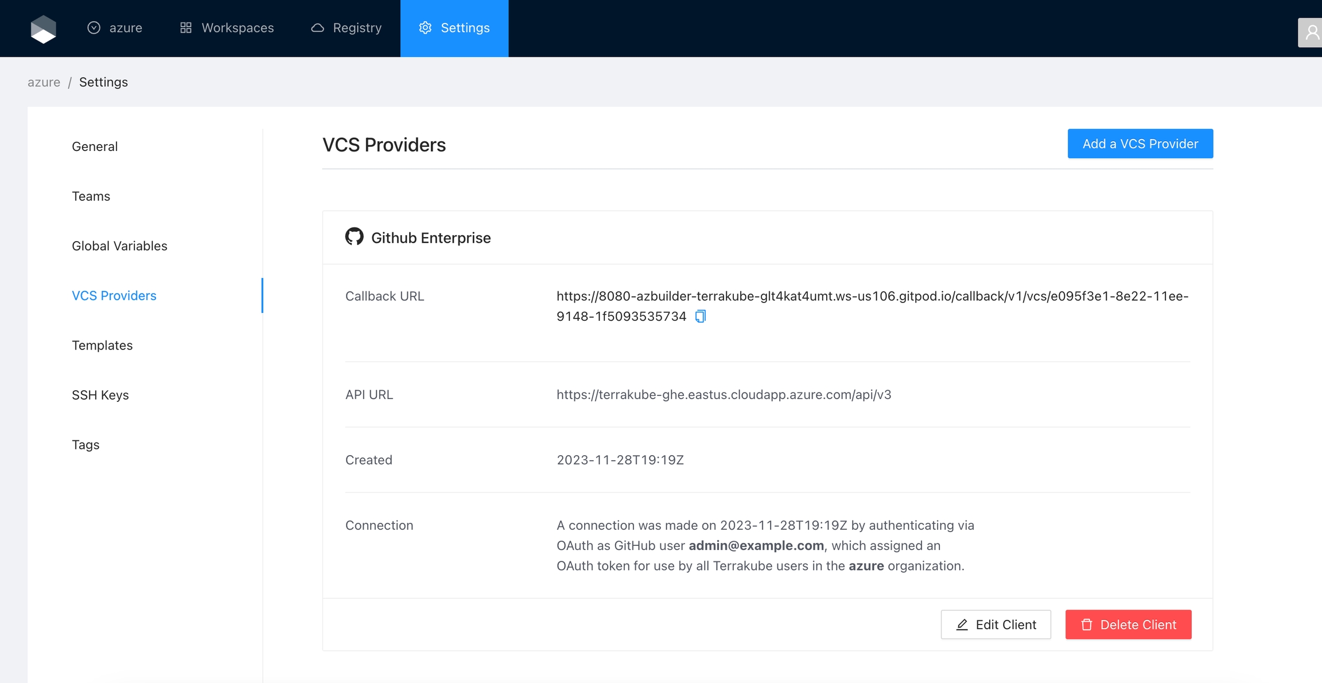Screen dimensions: 1322x683
Task: Copy the Callback URL with copy icon
Action: point(700,316)
